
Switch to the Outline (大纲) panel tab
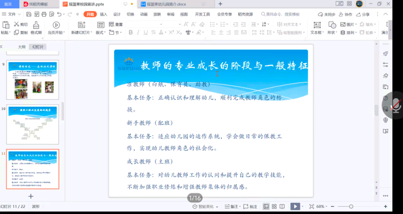click(x=21, y=47)
